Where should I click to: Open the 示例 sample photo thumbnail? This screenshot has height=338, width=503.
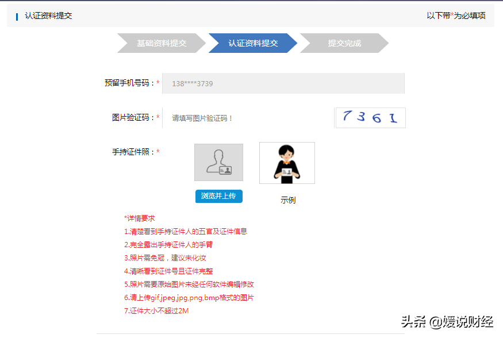coord(287,163)
